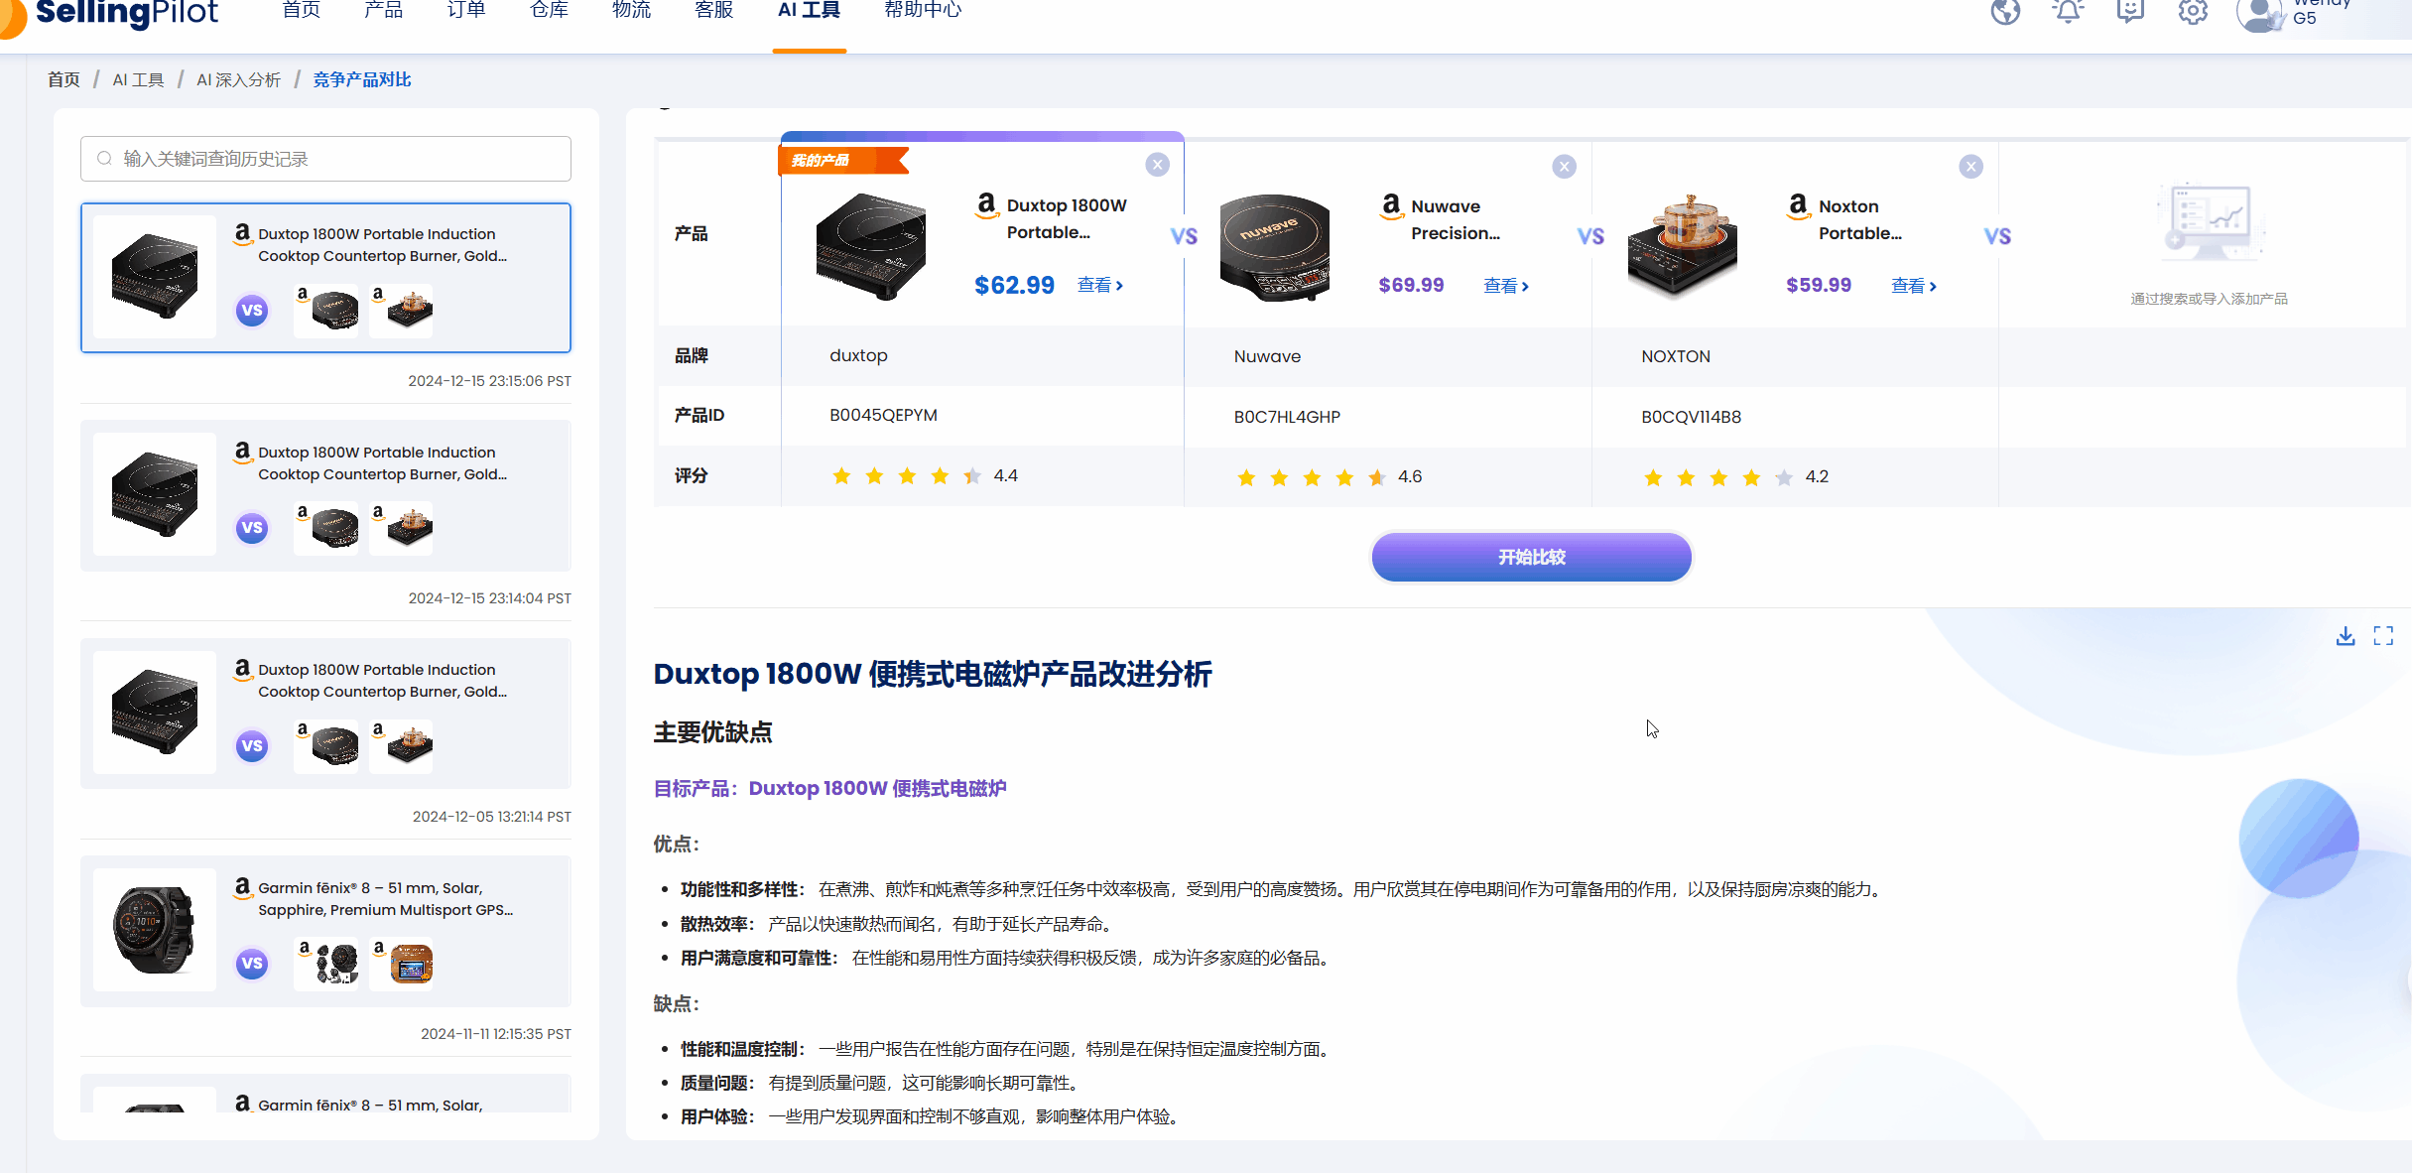Open the settings gear icon
Viewport: 2412px width, 1173px height.
pyautogui.click(x=2193, y=12)
